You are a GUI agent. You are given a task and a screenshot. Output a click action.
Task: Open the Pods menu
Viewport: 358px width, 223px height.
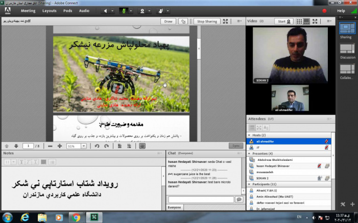(67, 10)
